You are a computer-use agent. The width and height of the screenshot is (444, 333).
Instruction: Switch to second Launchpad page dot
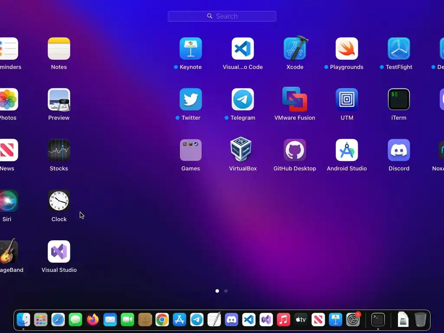[226, 291]
